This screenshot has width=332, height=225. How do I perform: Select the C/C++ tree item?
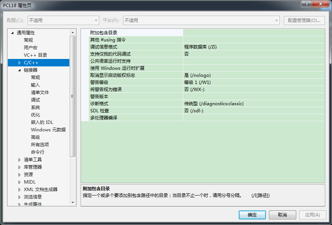tap(38, 63)
